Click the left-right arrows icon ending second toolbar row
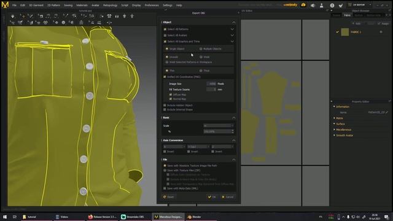The height and width of the screenshot is (221, 393). [109, 23]
